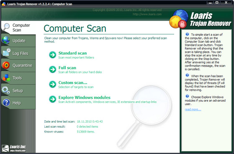Click the Loaris Inc. logo at bottom
The height and width of the screenshot is (154, 234).
point(14,148)
